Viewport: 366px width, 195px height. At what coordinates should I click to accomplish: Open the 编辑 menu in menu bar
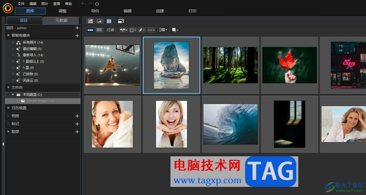(x=33, y=4)
